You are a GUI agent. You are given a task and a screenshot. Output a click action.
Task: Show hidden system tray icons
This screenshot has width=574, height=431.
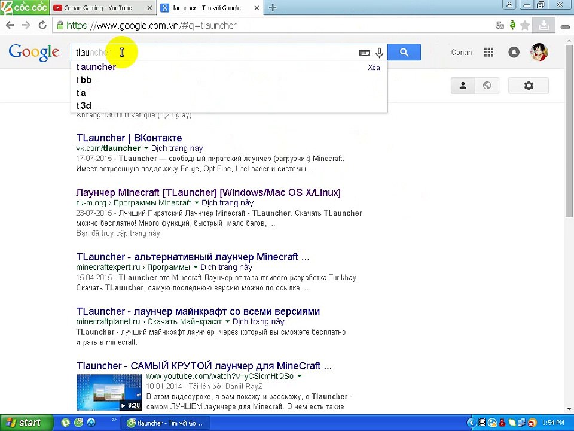click(471, 423)
